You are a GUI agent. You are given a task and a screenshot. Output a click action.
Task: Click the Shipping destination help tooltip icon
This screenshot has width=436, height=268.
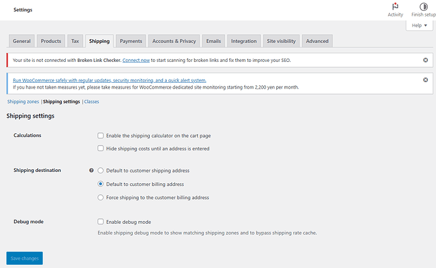pos(91,171)
